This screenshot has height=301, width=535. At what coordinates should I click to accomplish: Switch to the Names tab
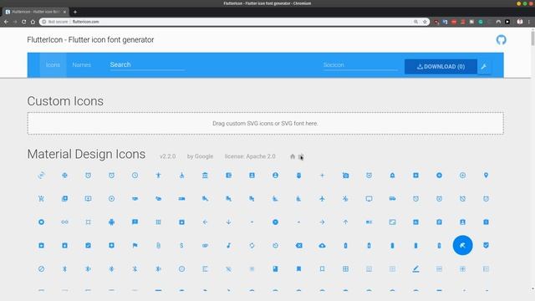coord(82,65)
